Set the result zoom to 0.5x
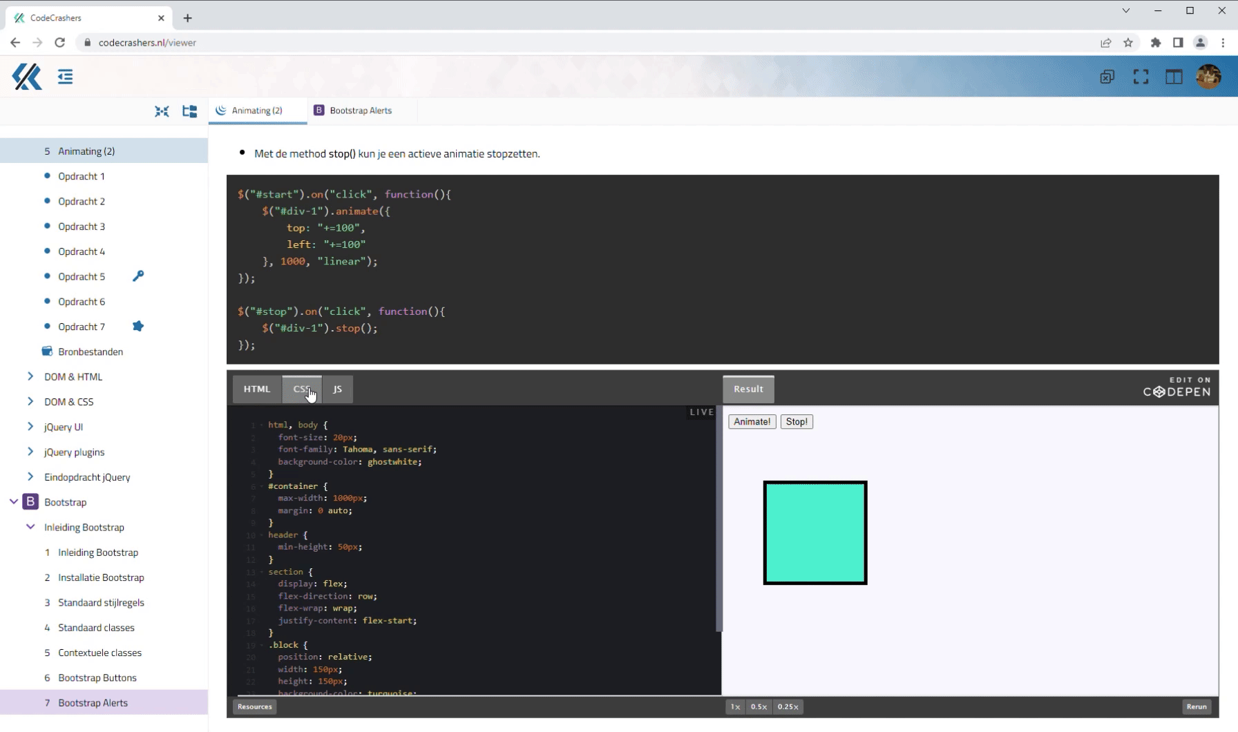The width and height of the screenshot is (1238, 732). click(x=759, y=706)
